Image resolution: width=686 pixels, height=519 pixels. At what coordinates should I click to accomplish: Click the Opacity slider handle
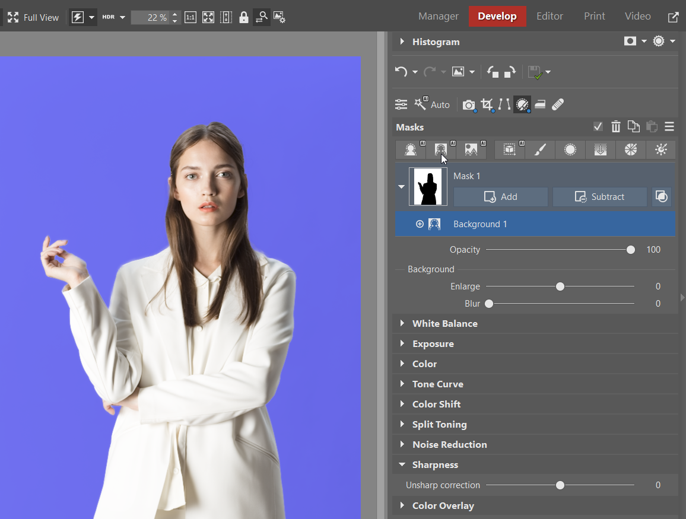tap(630, 250)
